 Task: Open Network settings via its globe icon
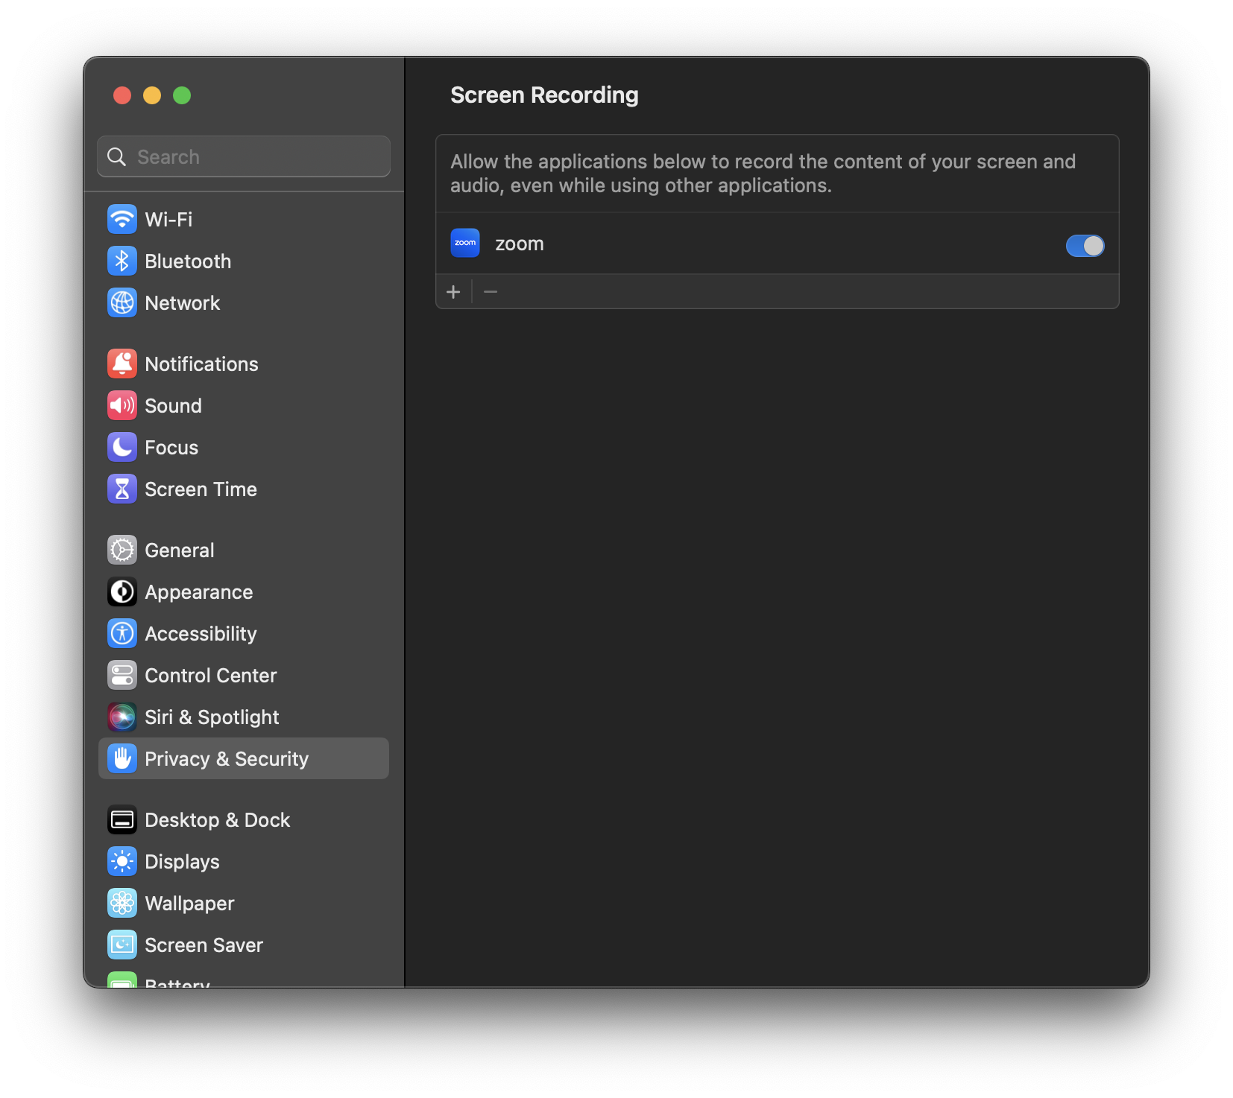pyautogui.click(x=122, y=302)
